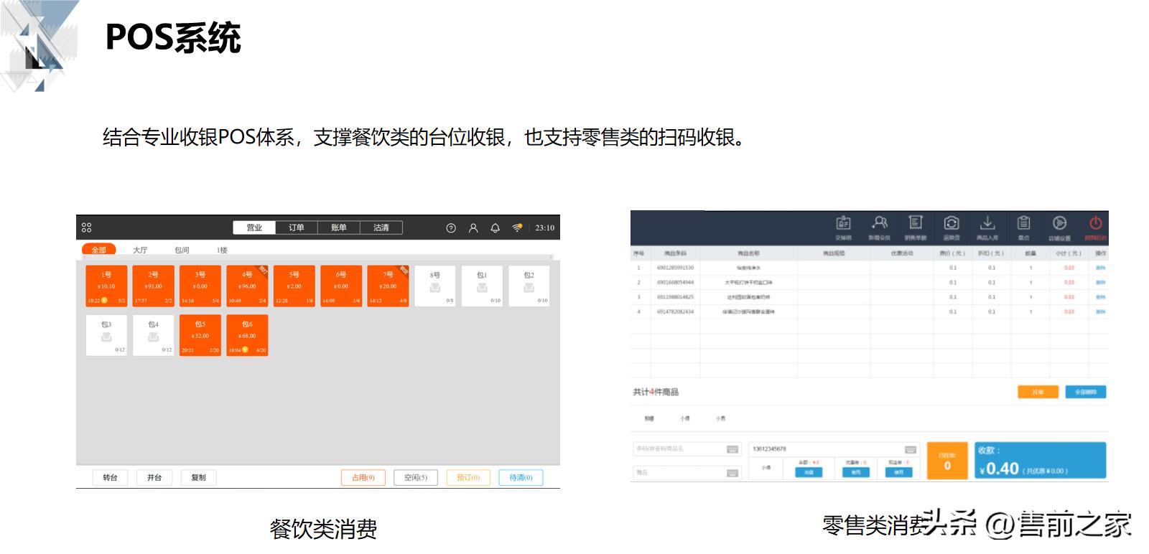The height and width of the screenshot is (554, 1149).
Task: Open table 4号 with ¥96.00
Action: click(247, 286)
